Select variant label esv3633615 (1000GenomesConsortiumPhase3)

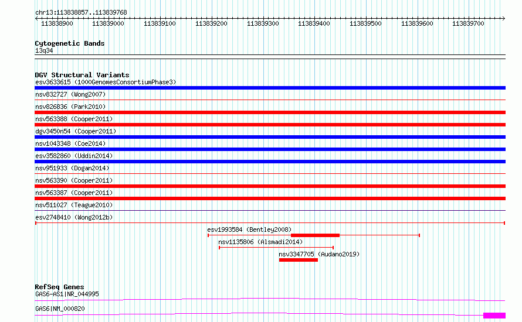[x=106, y=82]
